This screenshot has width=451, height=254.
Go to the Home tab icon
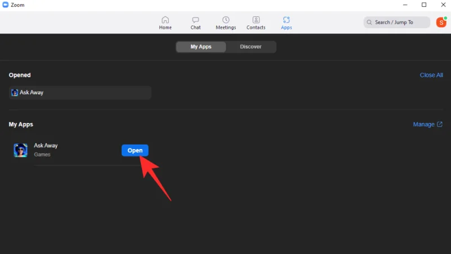165,20
